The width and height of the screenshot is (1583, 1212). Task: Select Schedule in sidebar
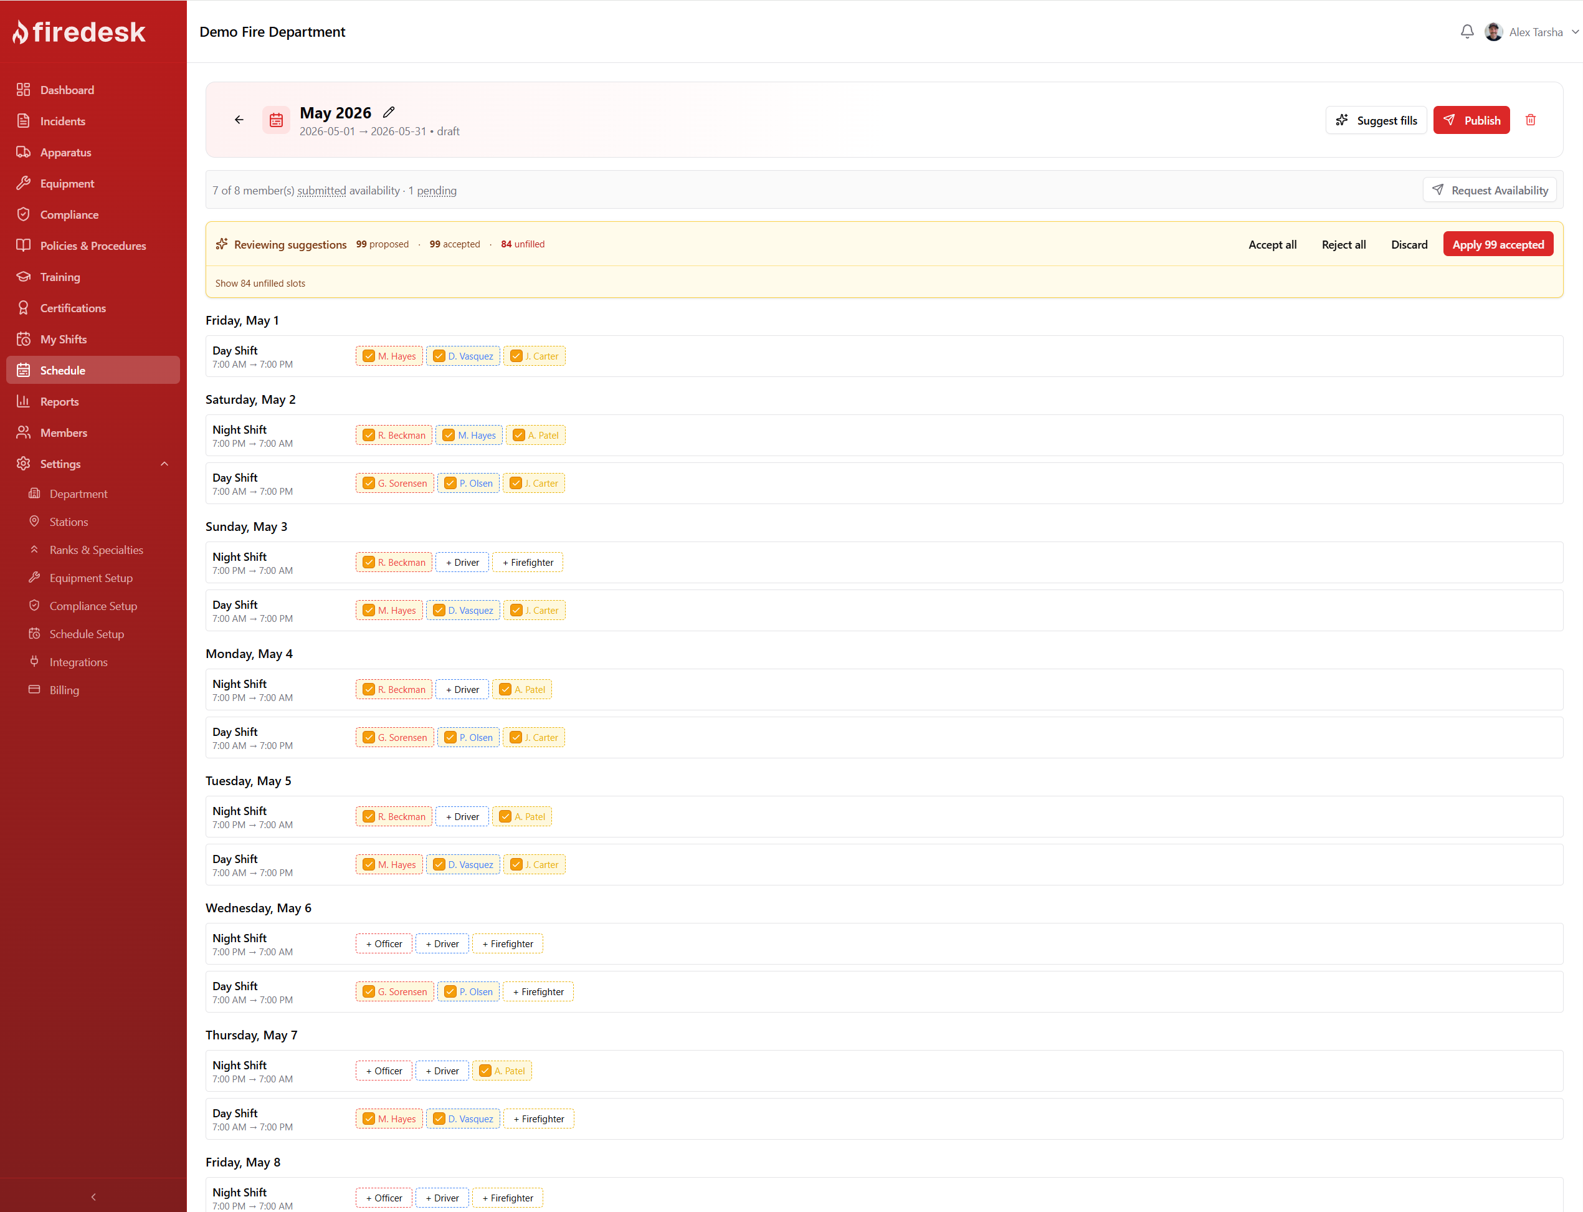tap(93, 370)
